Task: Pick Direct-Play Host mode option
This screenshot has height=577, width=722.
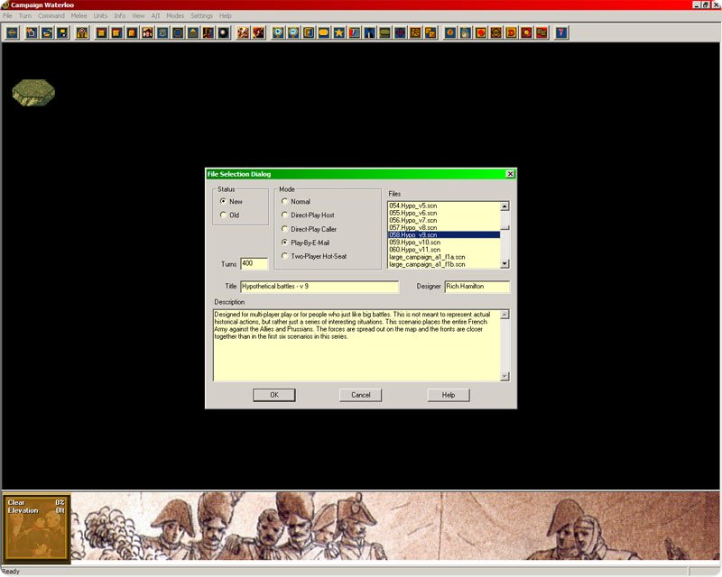Action: pos(285,215)
